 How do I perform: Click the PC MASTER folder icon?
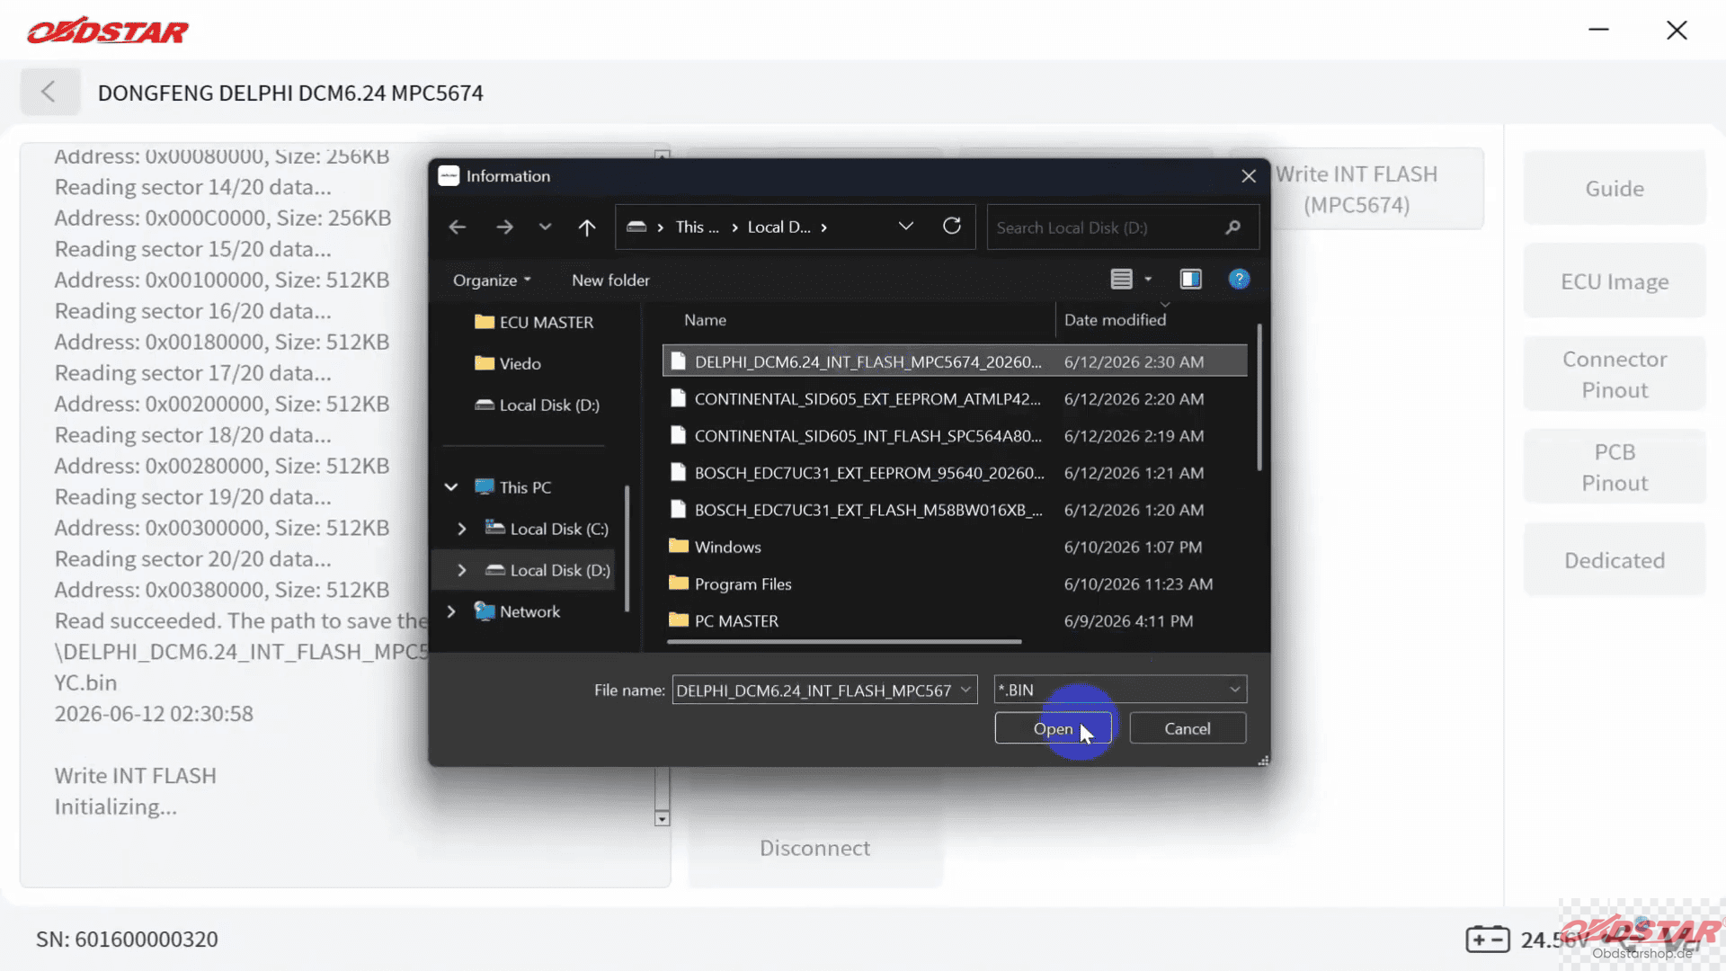click(679, 619)
